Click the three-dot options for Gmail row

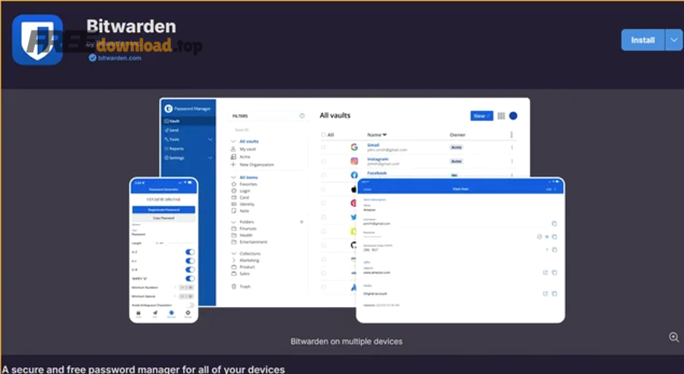[511, 147]
